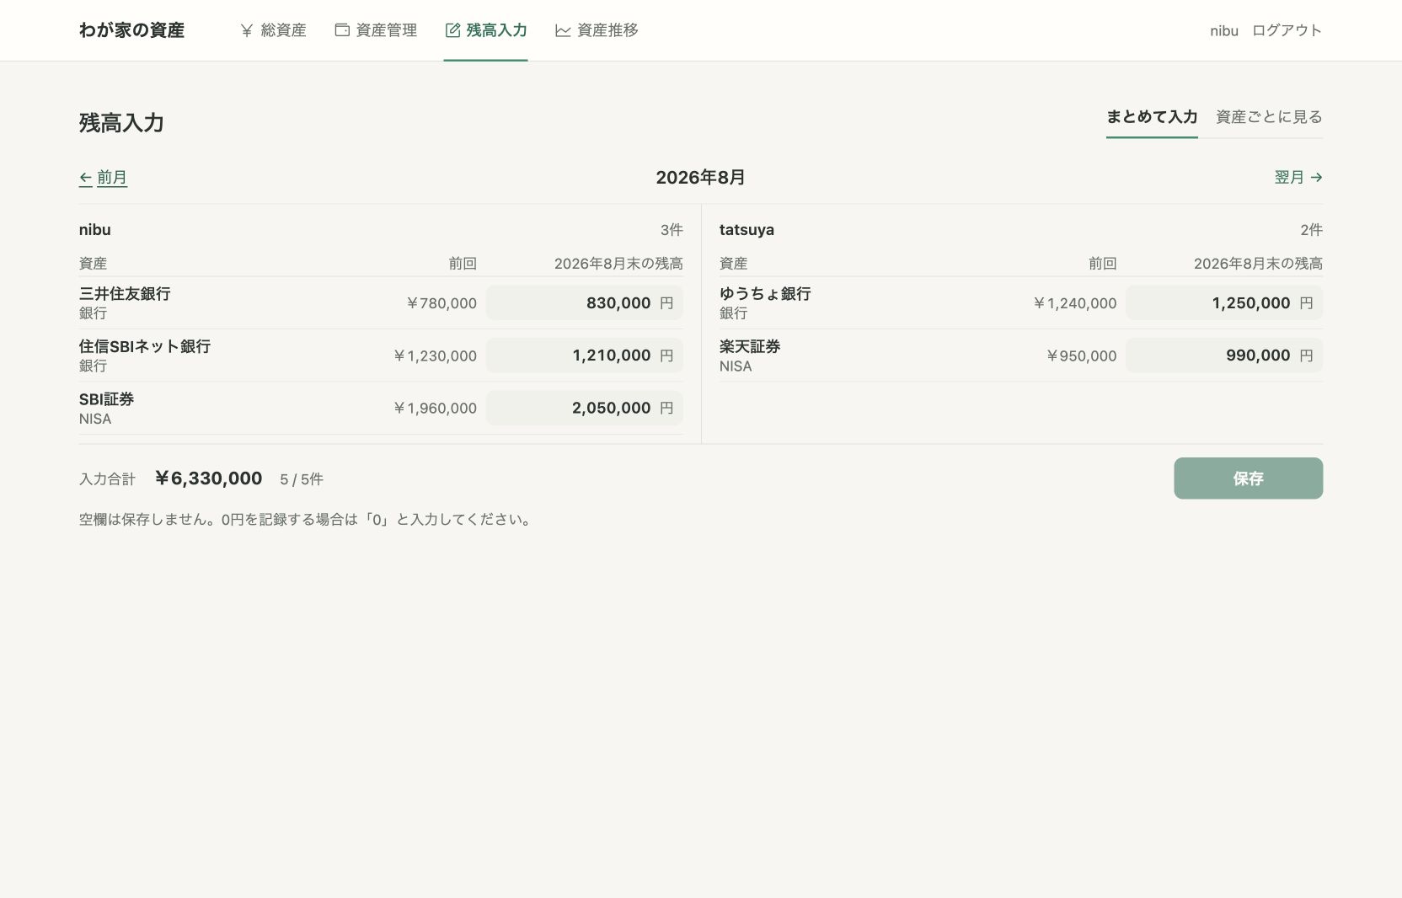Open the わが家の資産 home logo

point(131,30)
